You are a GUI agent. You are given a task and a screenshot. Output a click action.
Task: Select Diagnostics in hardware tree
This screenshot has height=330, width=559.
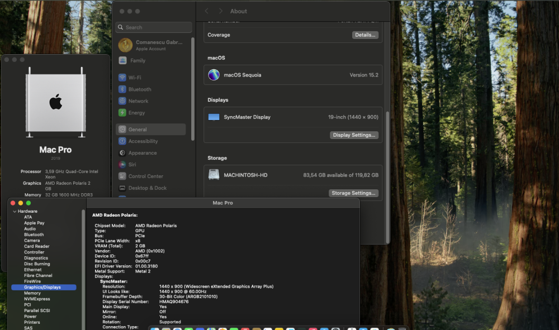tap(36, 258)
